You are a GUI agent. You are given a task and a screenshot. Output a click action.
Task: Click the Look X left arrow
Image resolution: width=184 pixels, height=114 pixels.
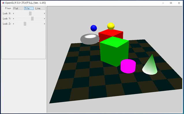pyautogui.click(x=14, y=13)
